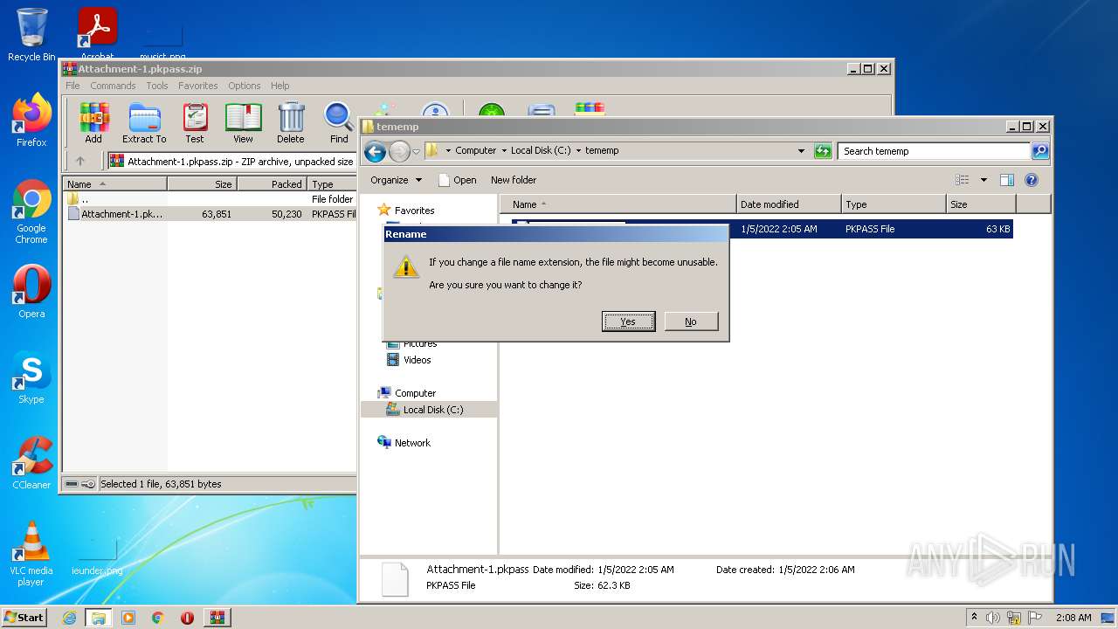Screen dimensions: 1118x629
Task: Click No in the Rename dialog
Action: [691, 321]
